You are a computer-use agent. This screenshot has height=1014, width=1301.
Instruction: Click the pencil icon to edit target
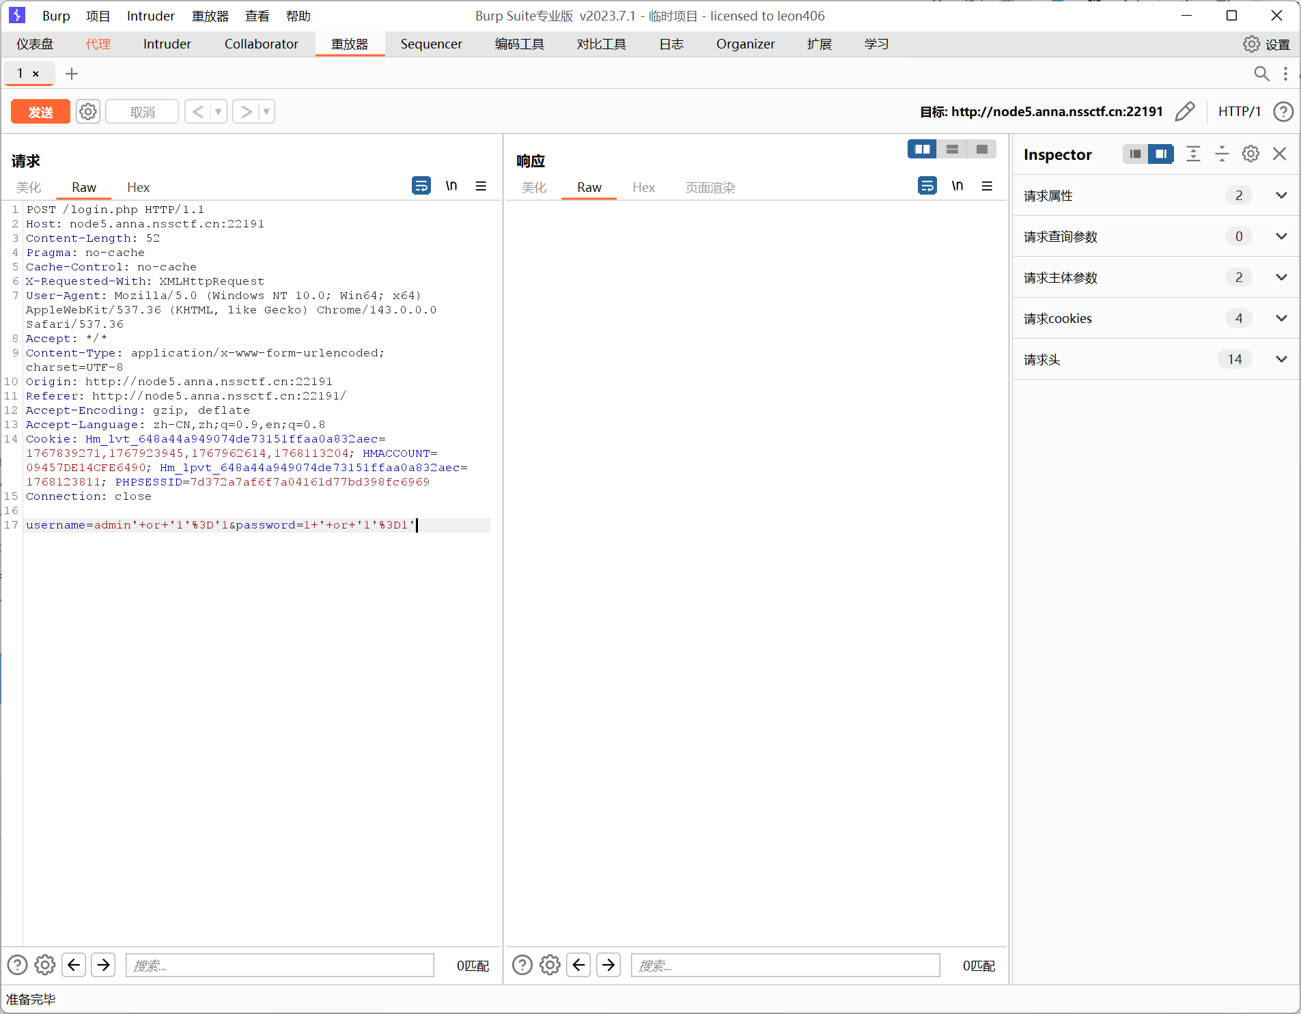(x=1185, y=111)
